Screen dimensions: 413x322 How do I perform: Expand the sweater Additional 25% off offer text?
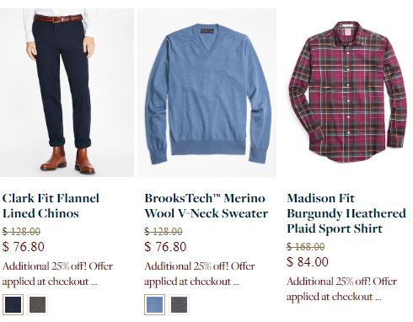(x=200, y=274)
